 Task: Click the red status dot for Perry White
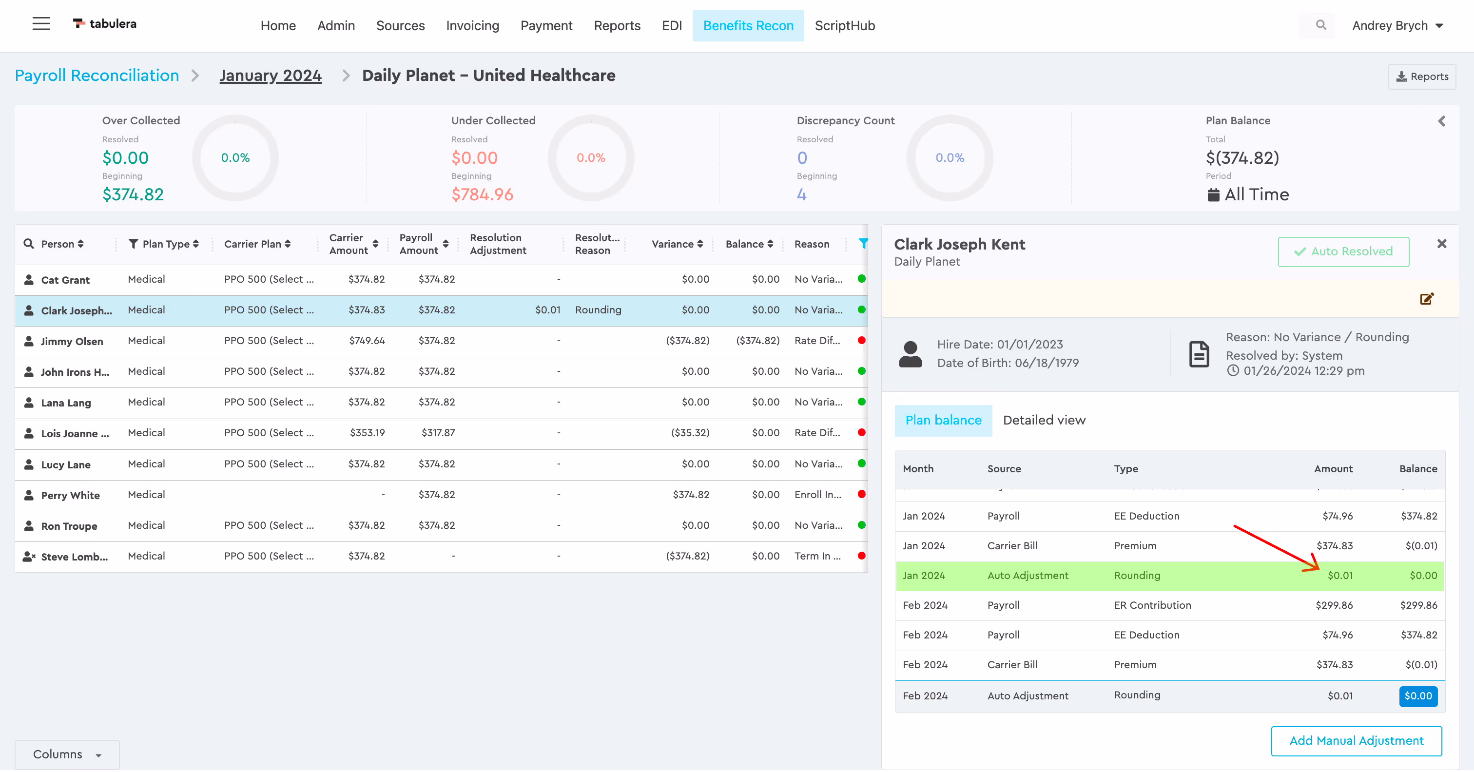(x=861, y=494)
